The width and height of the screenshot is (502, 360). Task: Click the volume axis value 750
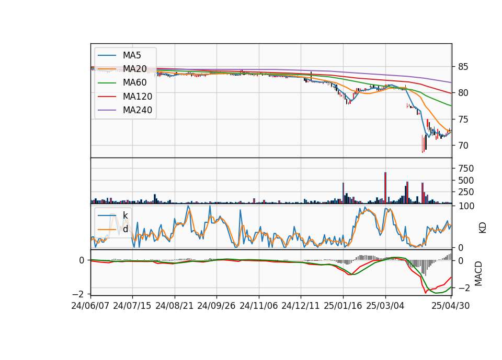point(466,169)
